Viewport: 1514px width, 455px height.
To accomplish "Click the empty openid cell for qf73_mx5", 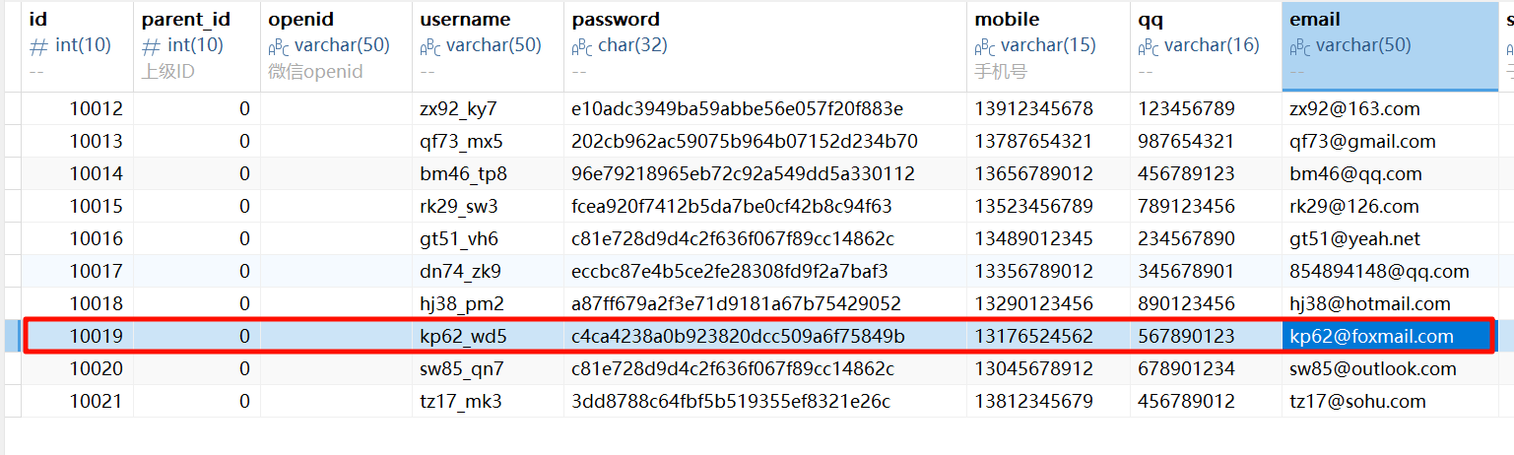I will point(336,141).
